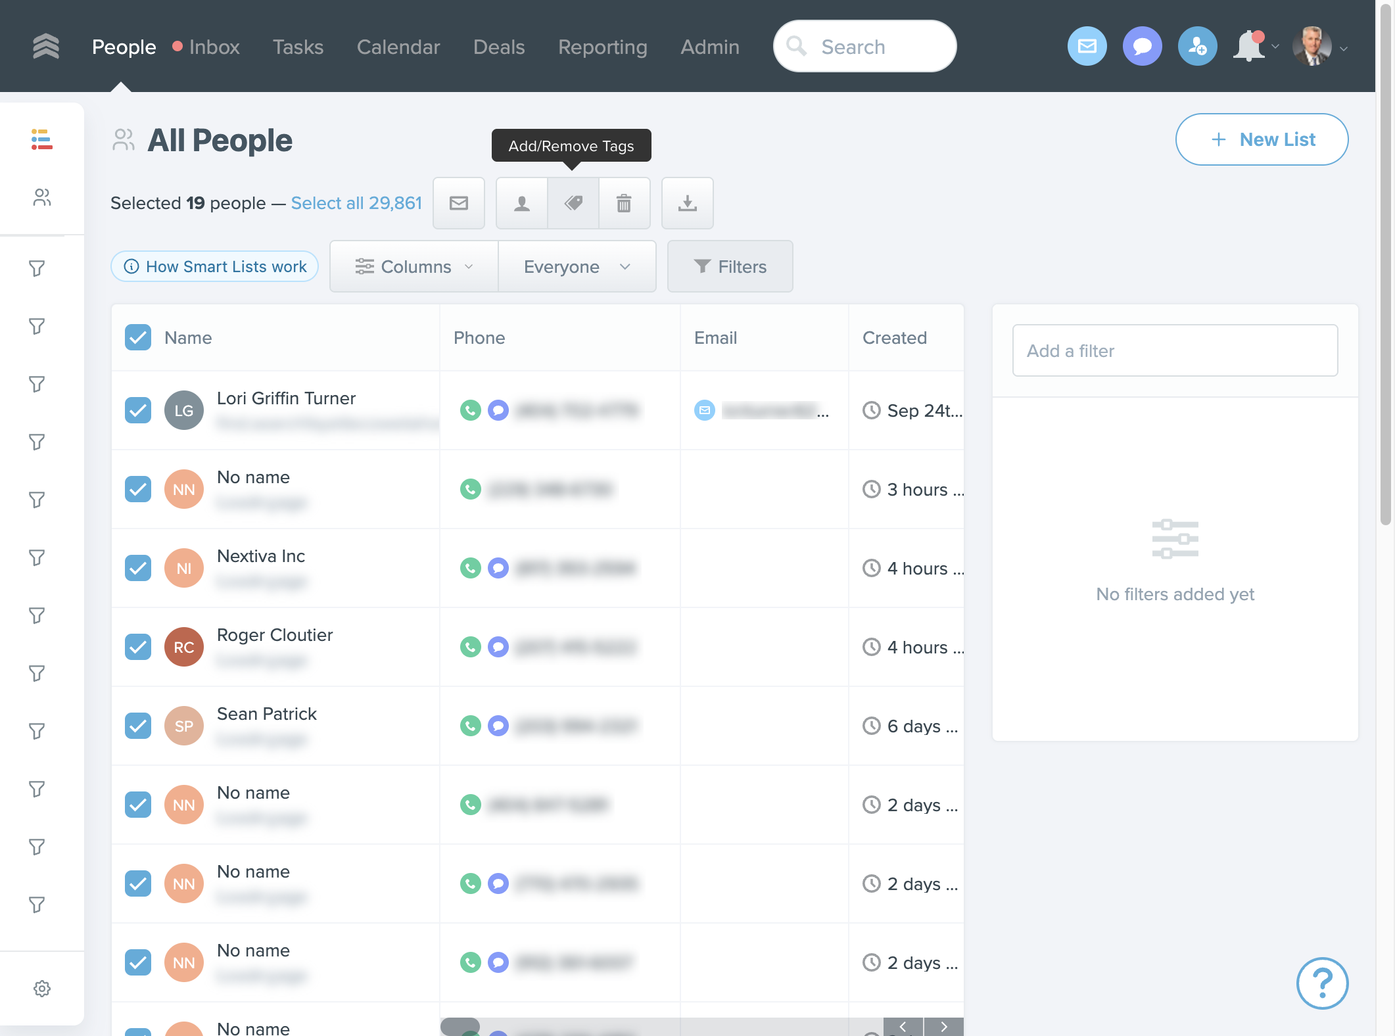Uncheck the select-all checkbox in Name header
Viewport: 1395px width, 1036px height.
[x=138, y=338]
